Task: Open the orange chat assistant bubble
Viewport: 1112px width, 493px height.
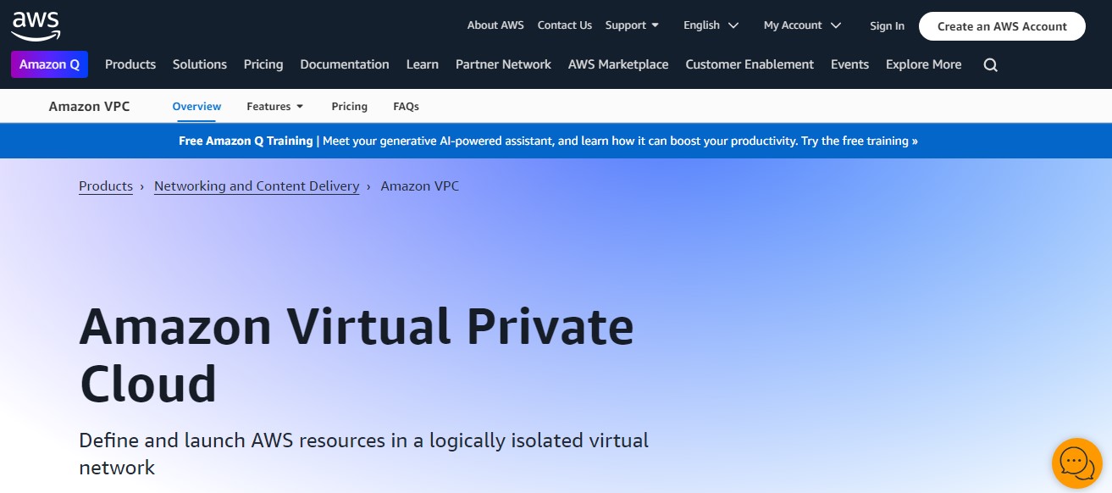Action: tap(1076, 463)
